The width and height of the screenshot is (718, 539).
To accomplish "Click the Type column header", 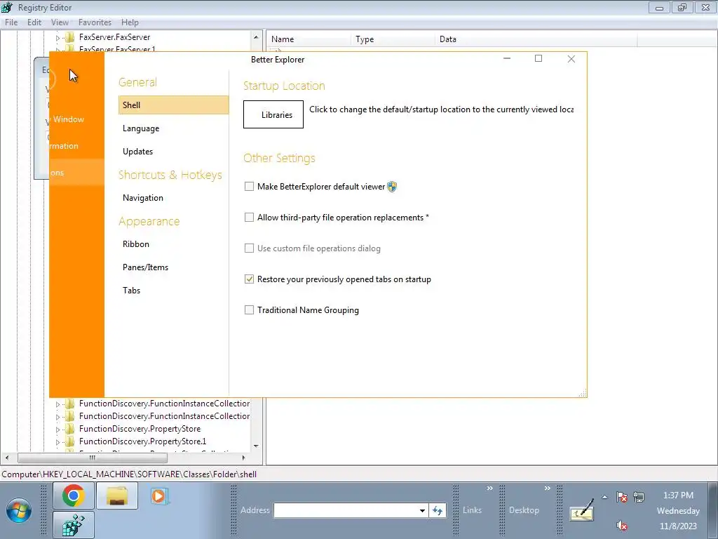I will [x=393, y=39].
